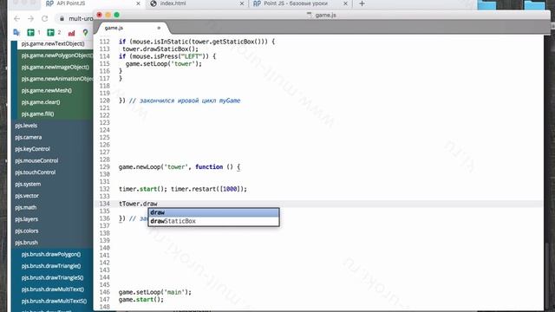
Task: Open pjs.brush.drawMultiTextS() in API sidebar
Action: click(54, 301)
